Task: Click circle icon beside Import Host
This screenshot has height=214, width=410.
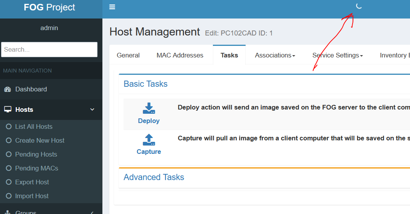Action: tap(8, 196)
